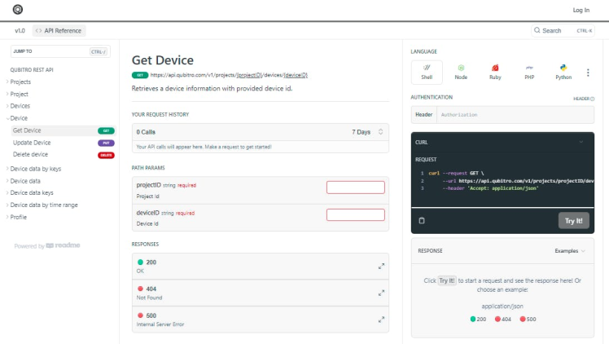The height and width of the screenshot is (344, 609).
Task: Click the projectID input field
Action: point(355,187)
